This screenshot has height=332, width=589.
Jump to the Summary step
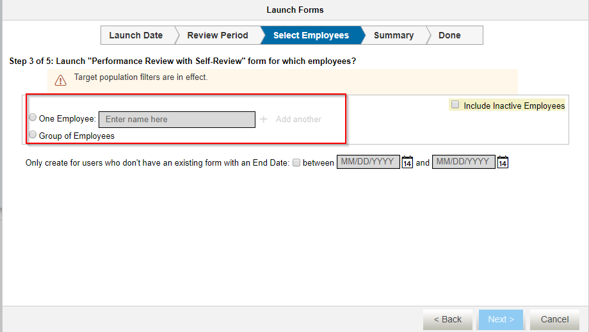click(x=394, y=35)
